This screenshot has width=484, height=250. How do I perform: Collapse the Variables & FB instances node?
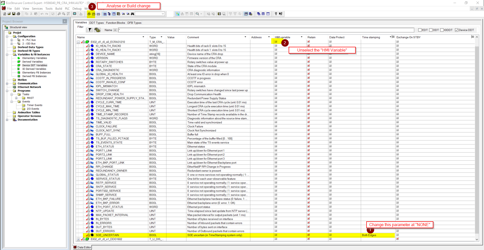click(7, 55)
